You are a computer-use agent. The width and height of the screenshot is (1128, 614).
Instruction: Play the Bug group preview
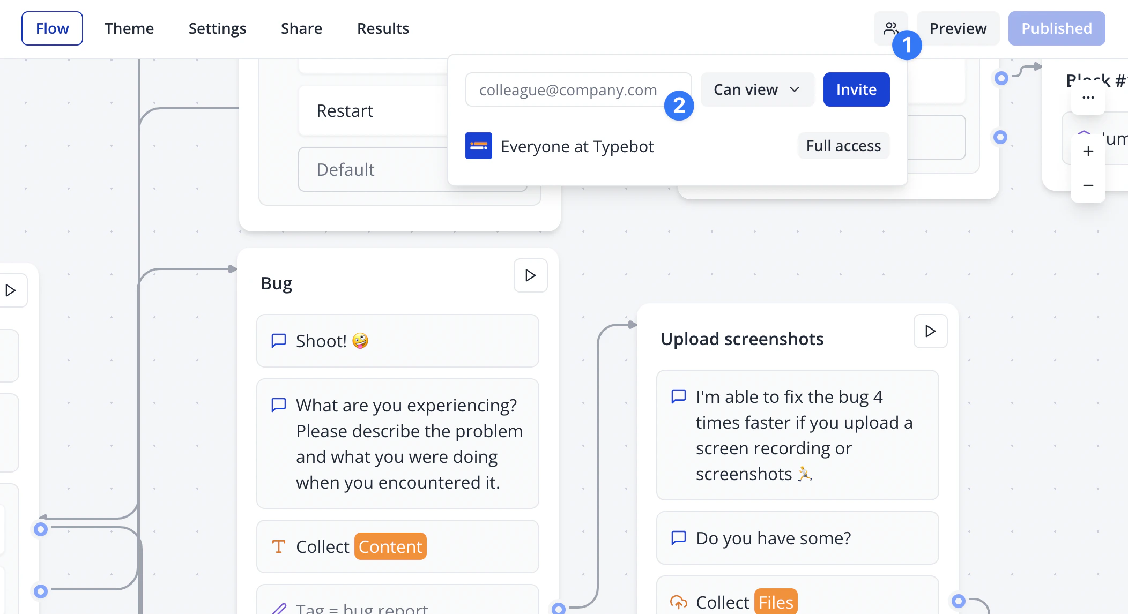tap(530, 275)
